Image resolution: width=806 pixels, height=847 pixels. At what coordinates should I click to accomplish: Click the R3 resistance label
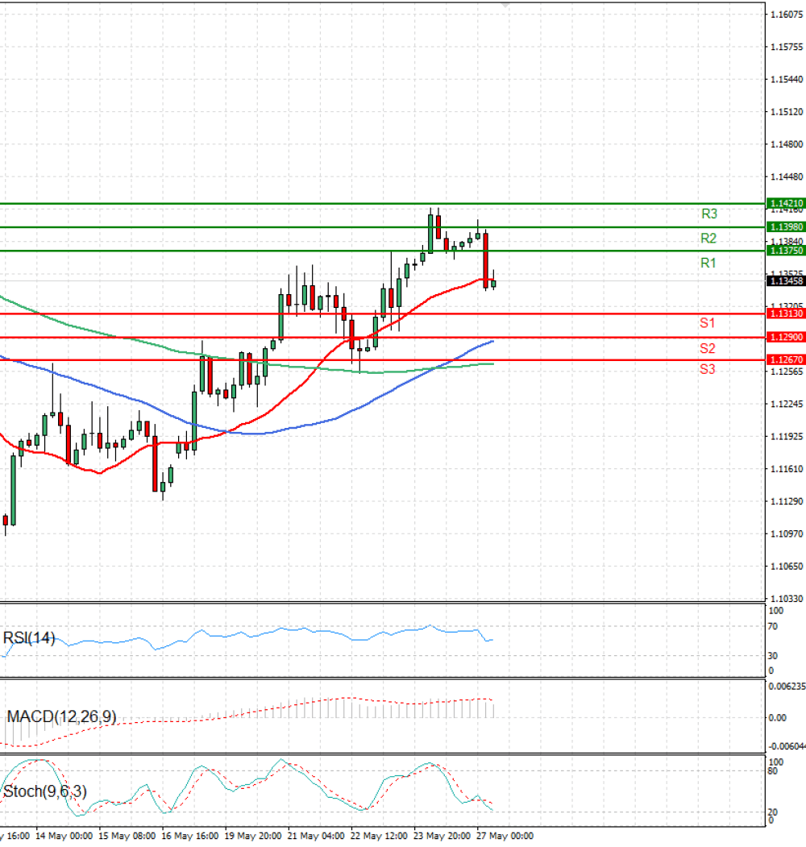[x=708, y=214]
